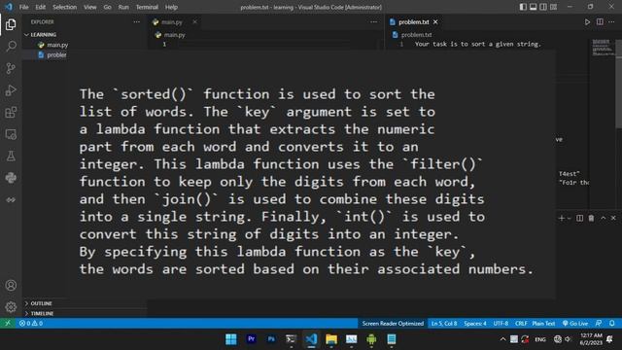The image size is (622, 350).
Task: Open the Selection menu
Action: click(64, 7)
